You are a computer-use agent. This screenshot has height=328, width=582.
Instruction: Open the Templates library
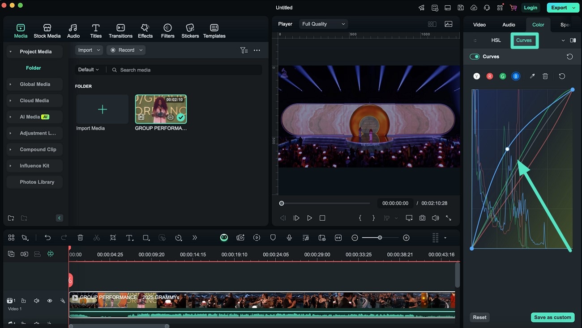click(x=214, y=31)
